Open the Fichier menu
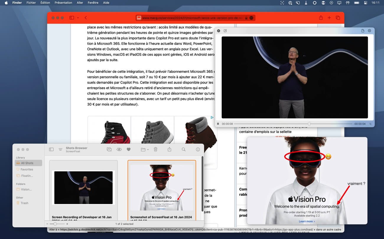The image size is (384, 239). tap(31, 3)
